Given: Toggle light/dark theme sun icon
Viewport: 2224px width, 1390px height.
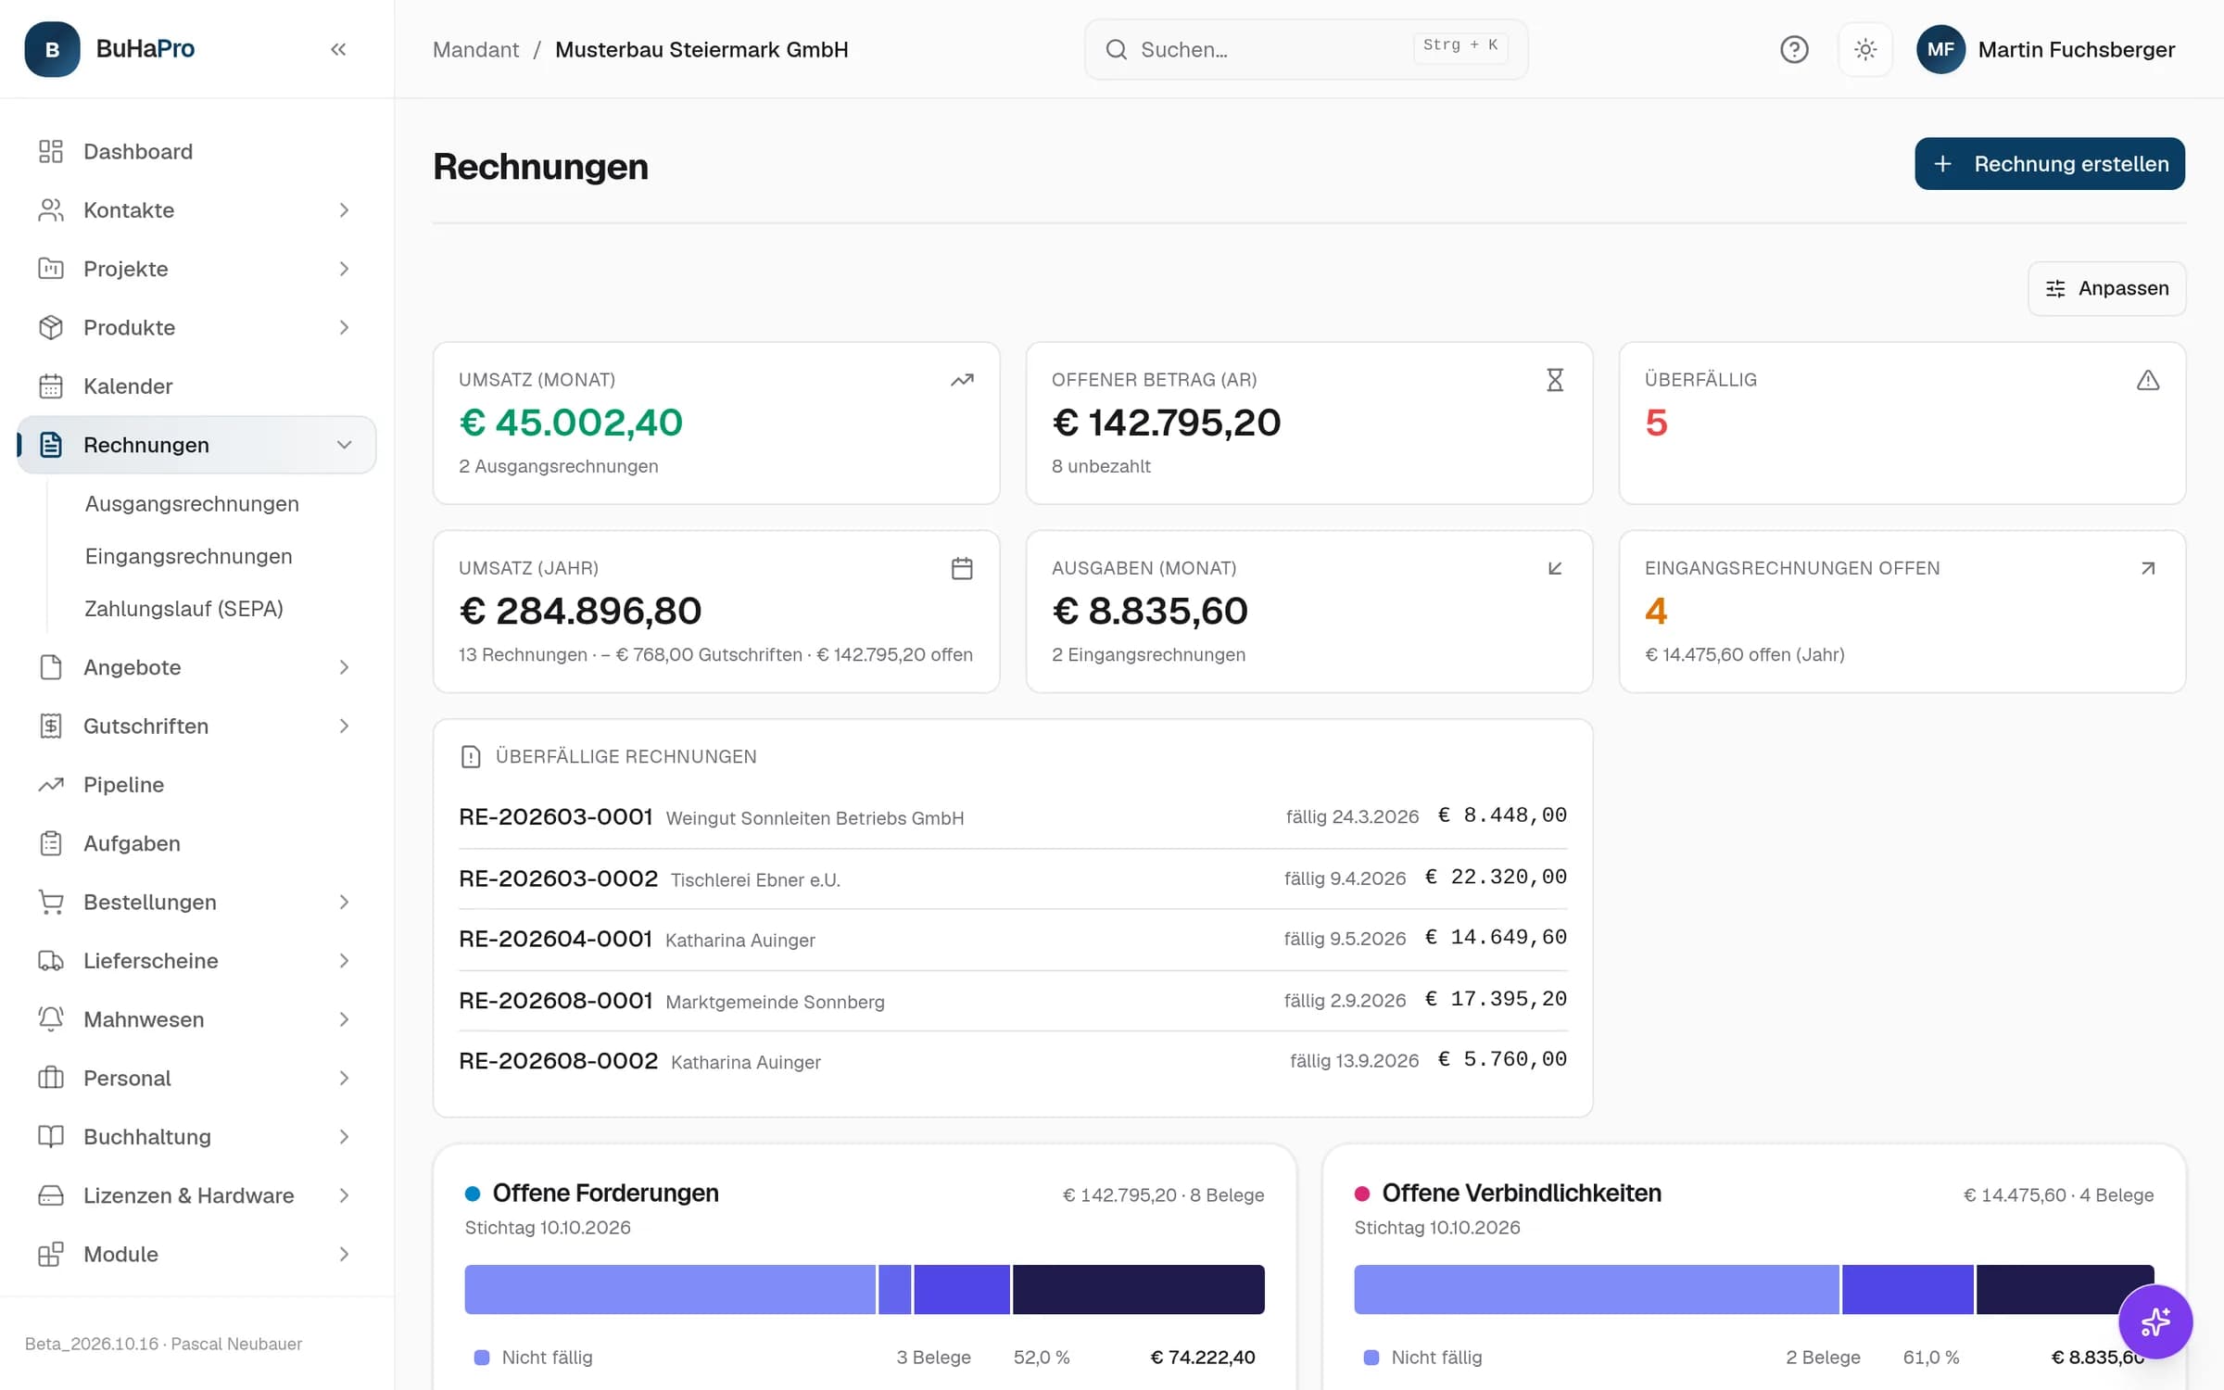Looking at the screenshot, I should point(1865,49).
